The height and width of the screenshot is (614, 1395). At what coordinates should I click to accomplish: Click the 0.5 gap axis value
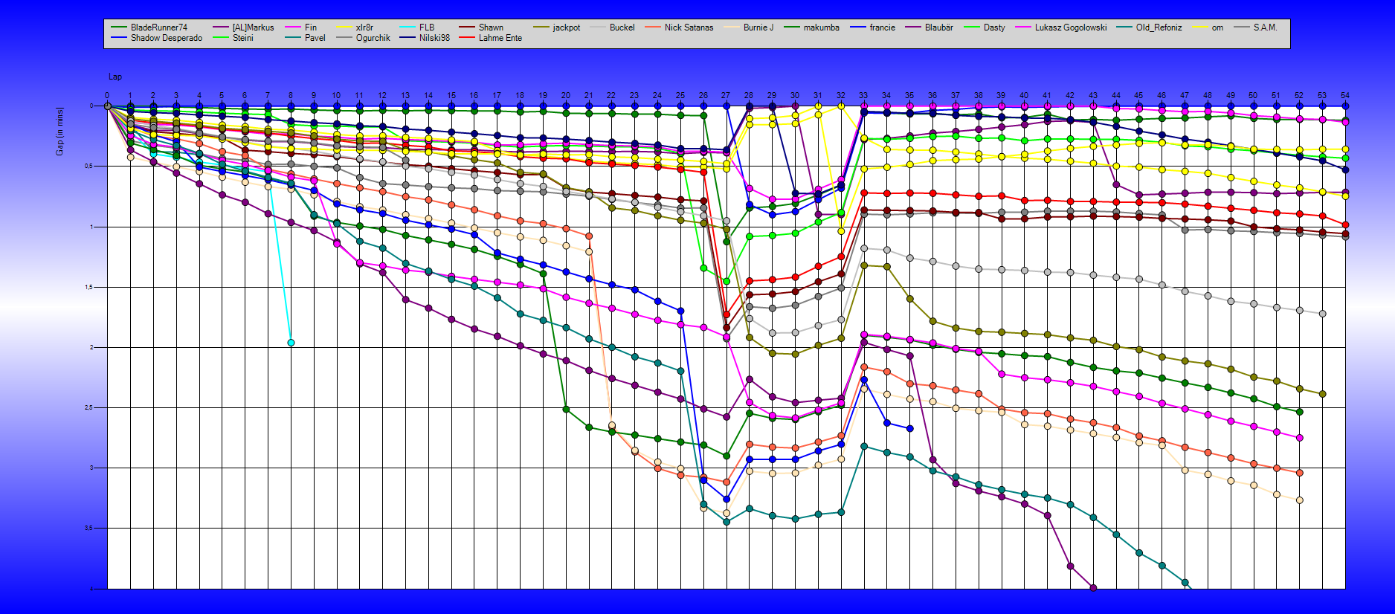coord(88,166)
